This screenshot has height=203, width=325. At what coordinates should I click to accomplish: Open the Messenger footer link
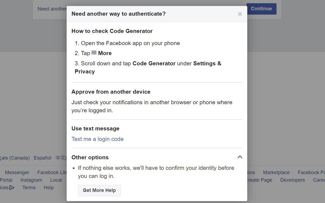tap(17, 172)
